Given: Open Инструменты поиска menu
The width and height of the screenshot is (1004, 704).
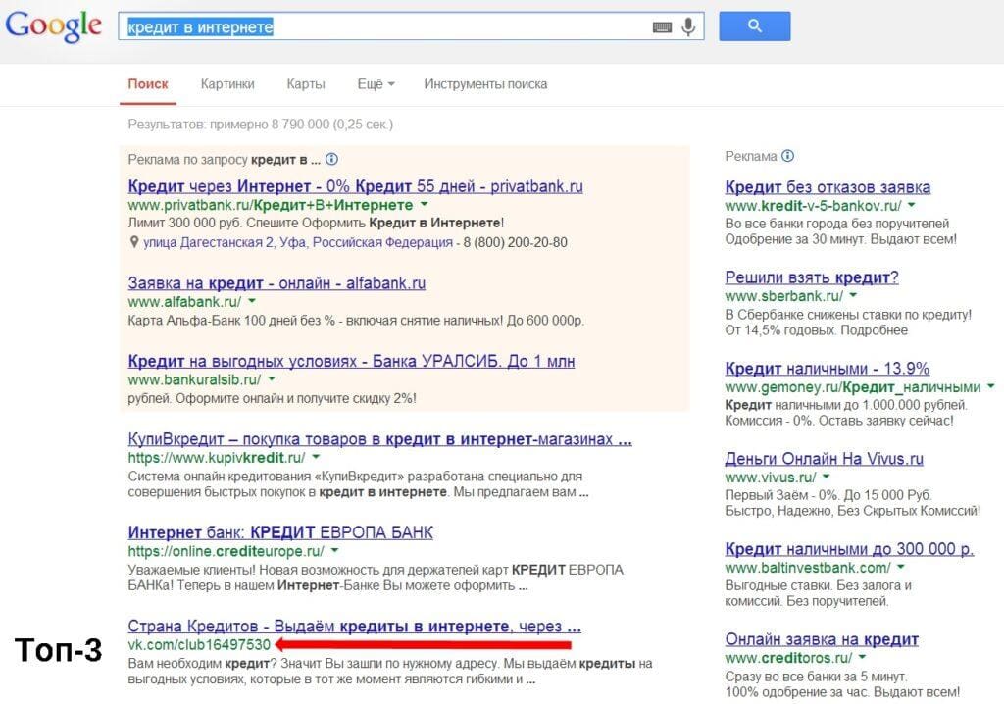Looking at the screenshot, I should click(485, 84).
